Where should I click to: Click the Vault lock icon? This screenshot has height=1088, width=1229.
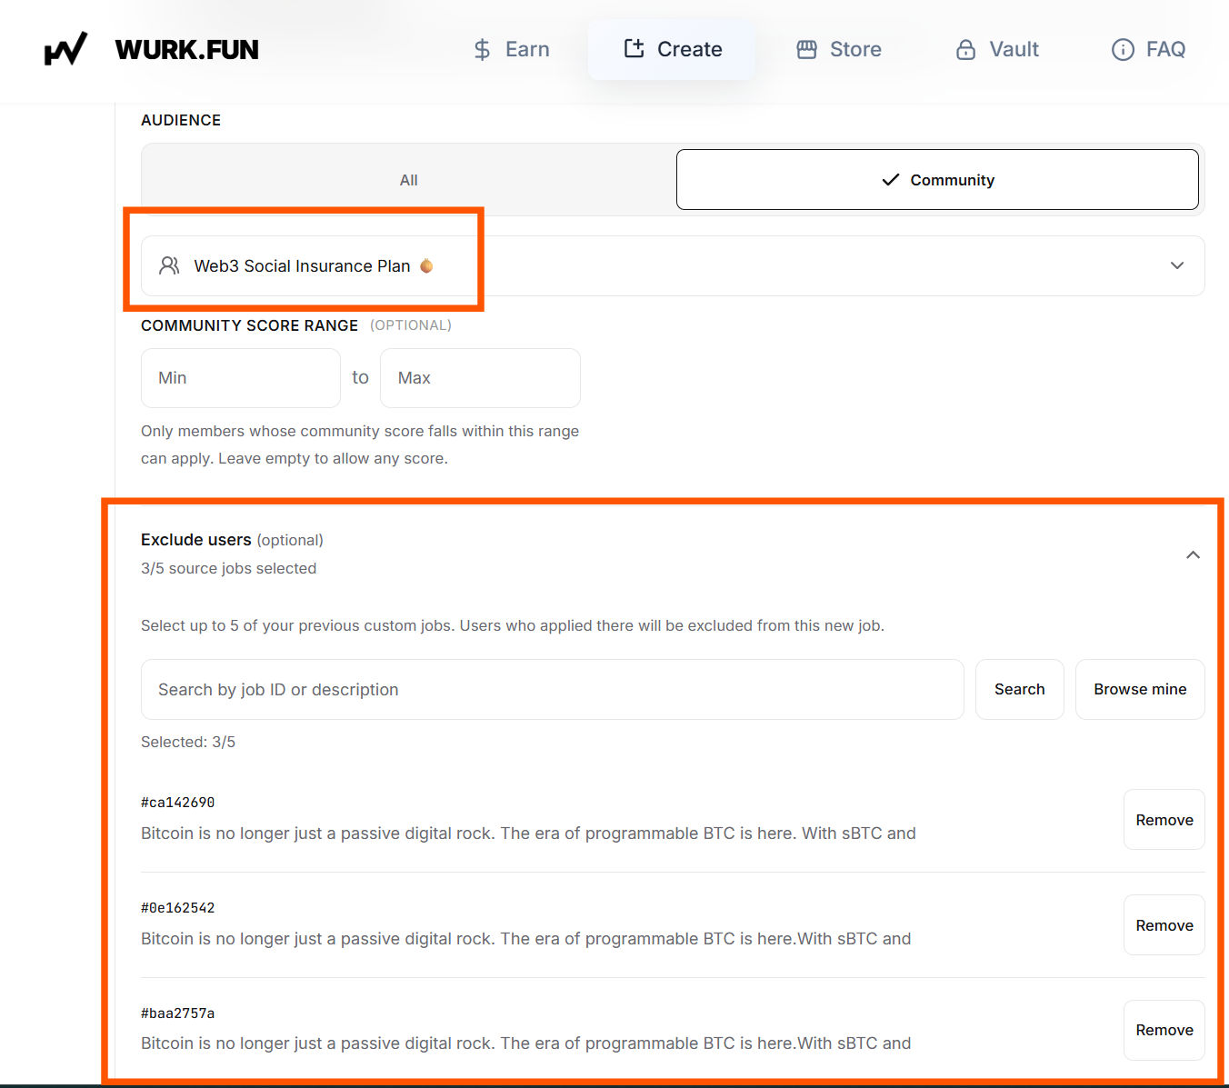coord(965,49)
